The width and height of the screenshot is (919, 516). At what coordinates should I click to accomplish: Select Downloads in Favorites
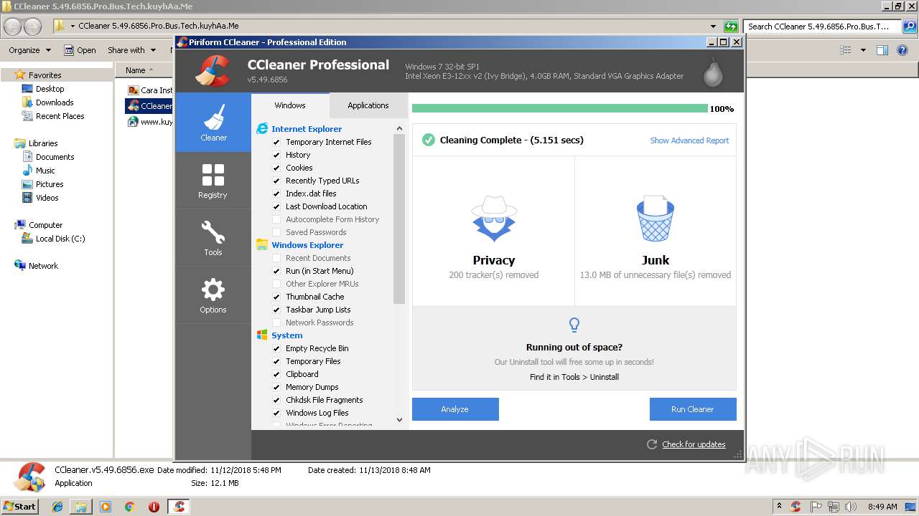coord(55,102)
